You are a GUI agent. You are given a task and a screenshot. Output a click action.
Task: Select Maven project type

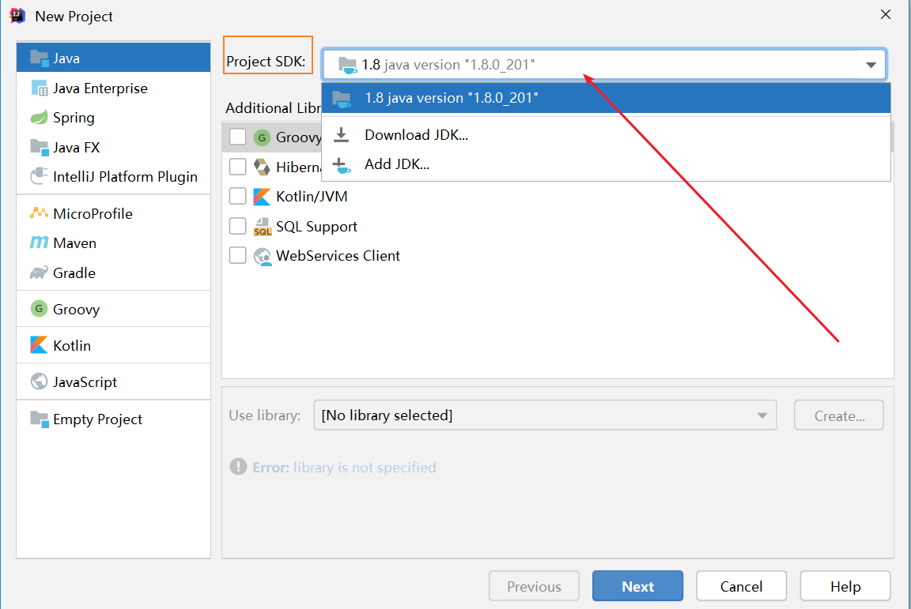pyautogui.click(x=113, y=242)
